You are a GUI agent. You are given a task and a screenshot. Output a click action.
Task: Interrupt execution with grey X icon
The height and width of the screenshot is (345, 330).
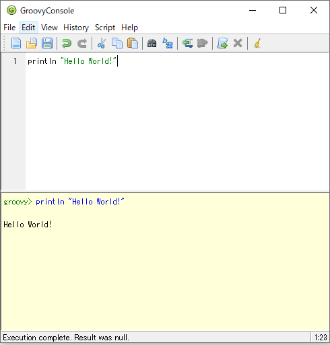pyautogui.click(x=238, y=43)
